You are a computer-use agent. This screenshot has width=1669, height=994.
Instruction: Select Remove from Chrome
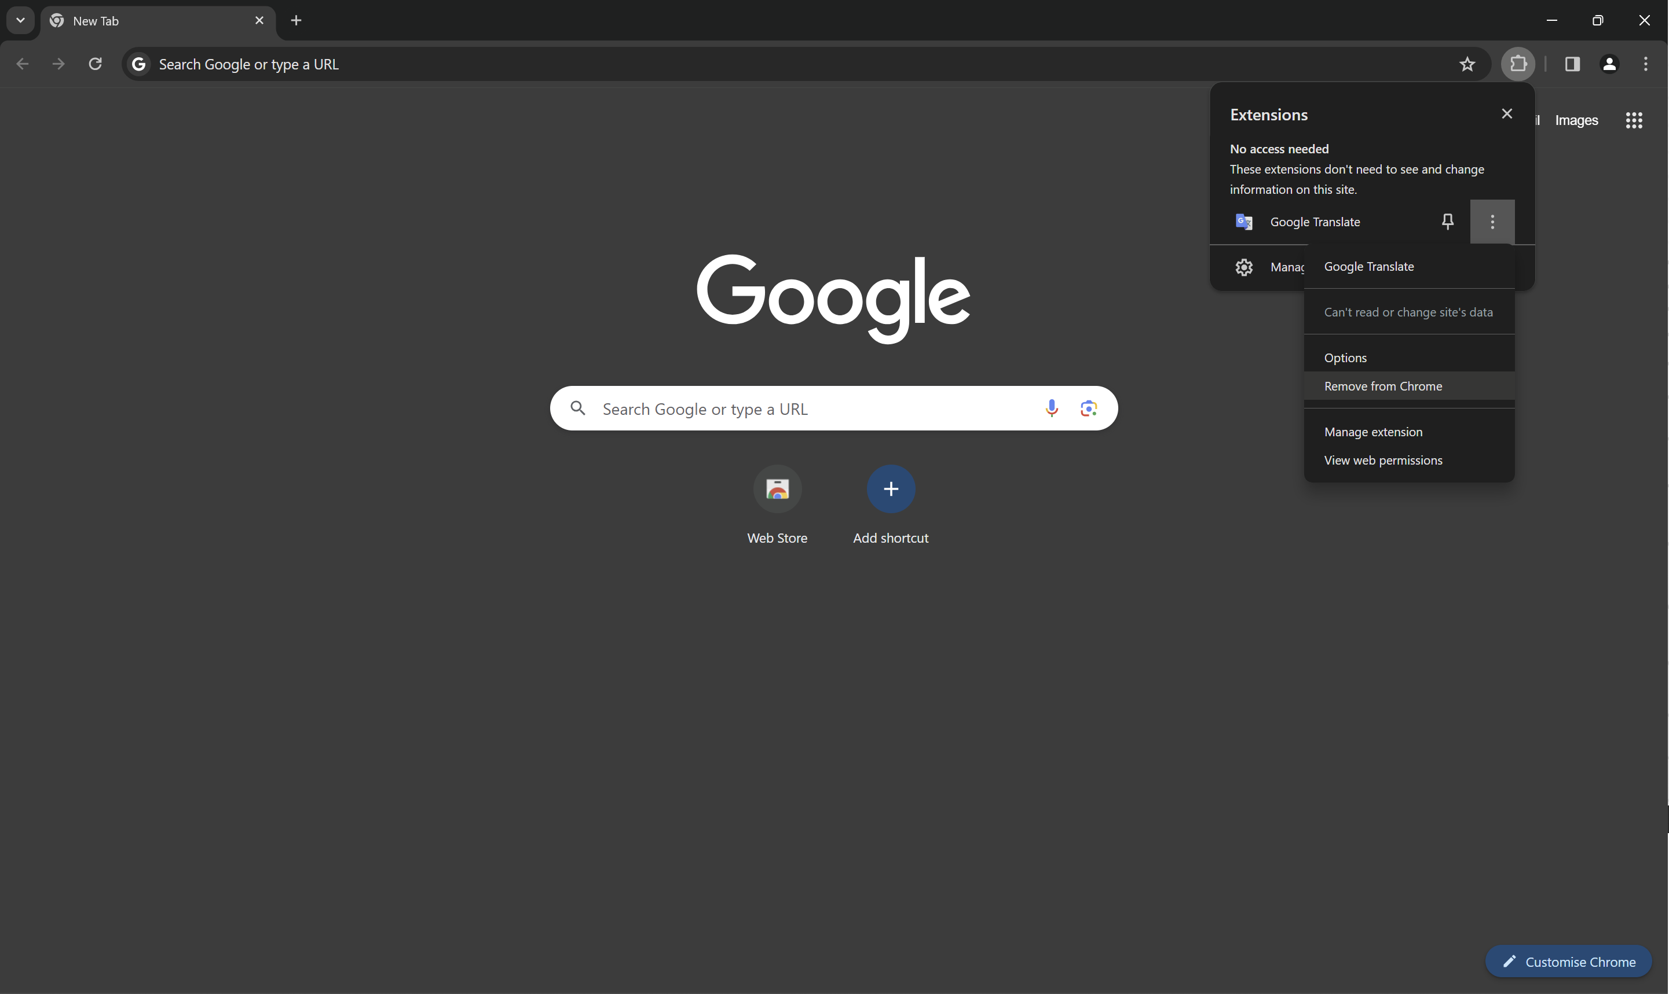[1409, 386]
